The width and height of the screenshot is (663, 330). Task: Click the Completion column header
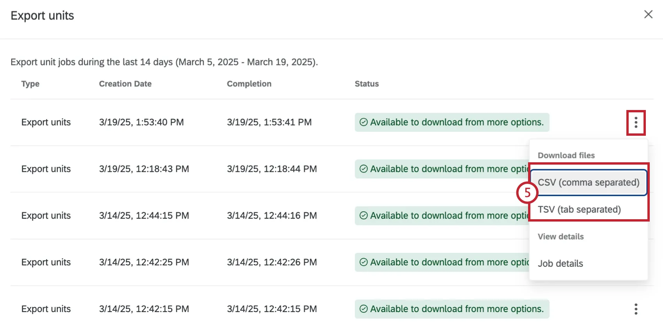(x=249, y=84)
